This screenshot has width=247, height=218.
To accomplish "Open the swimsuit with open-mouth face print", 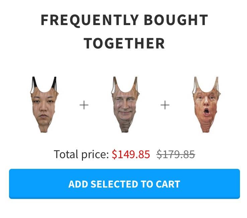I will [x=207, y=105].
